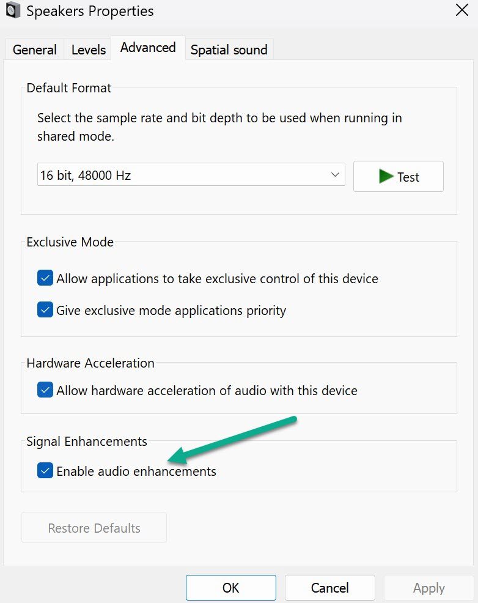Open the Levels tab
The image size is (478, 603).
(x=89, y=50)
